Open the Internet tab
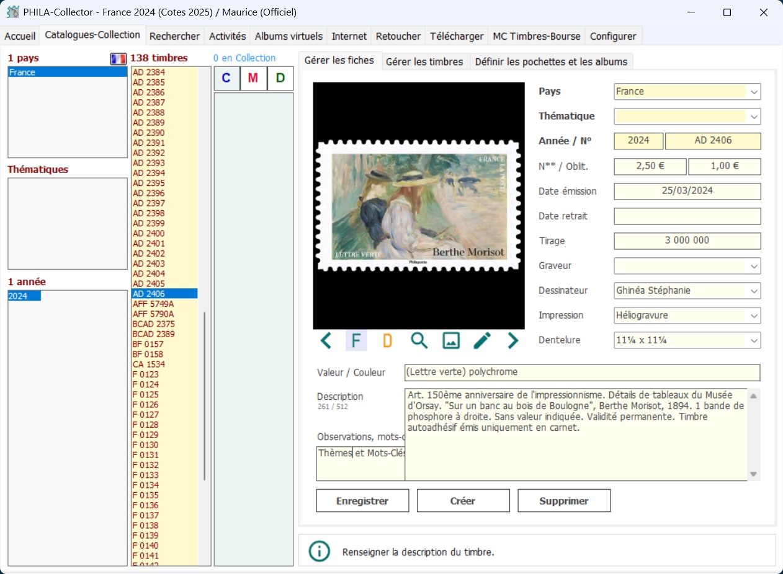The image size is (783, 574). click(349, 36)
